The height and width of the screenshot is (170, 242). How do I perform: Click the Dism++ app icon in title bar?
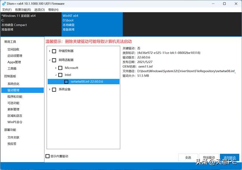4,3
